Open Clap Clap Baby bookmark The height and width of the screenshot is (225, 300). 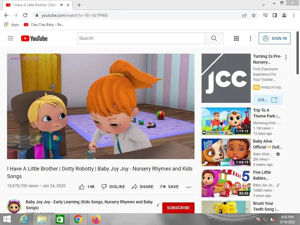pos(44,25)
